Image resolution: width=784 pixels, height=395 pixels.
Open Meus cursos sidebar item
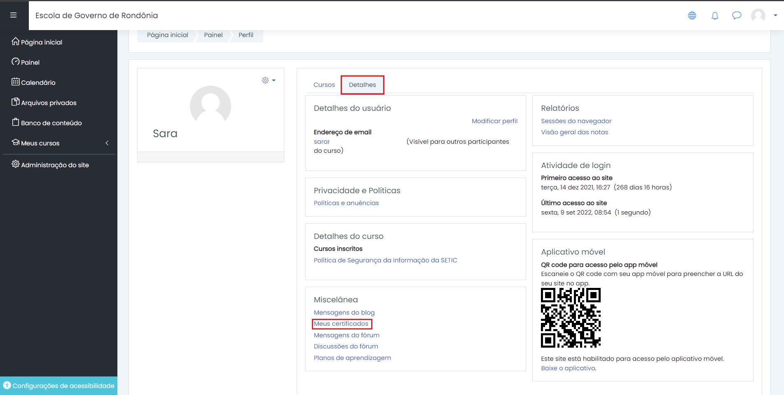tap(40, 143)
